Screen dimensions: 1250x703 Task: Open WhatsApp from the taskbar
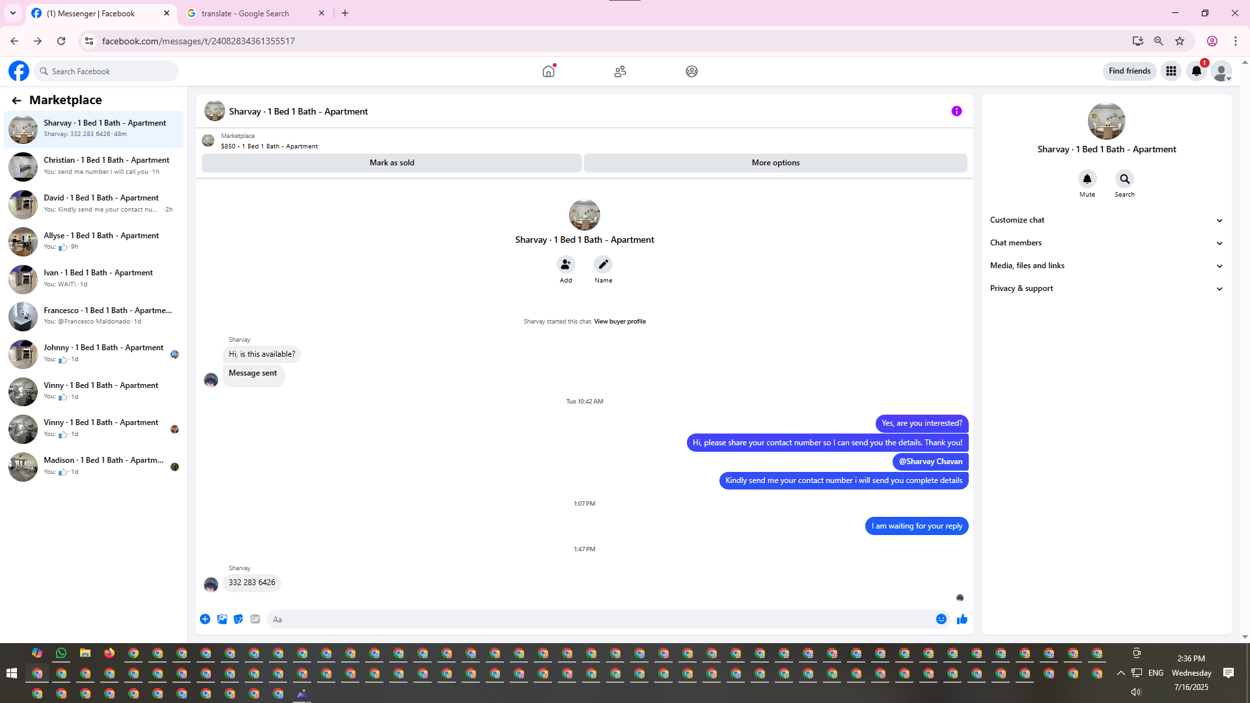tap(61, 653)
